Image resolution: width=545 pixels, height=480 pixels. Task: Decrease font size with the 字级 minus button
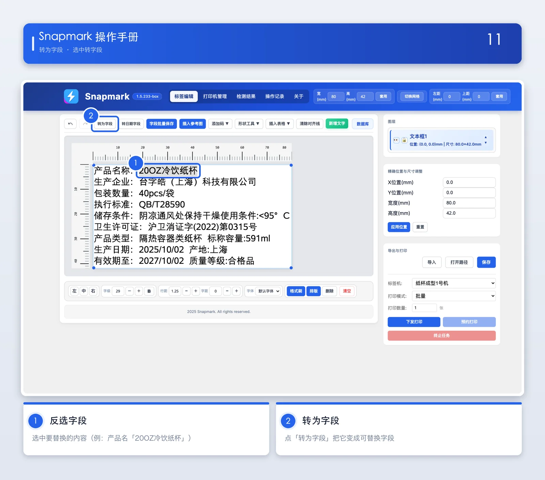[129, 291]
